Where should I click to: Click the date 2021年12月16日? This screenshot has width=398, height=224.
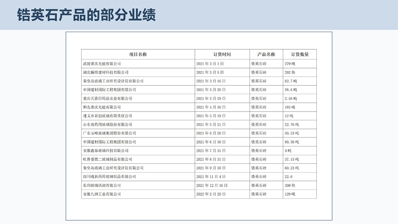[212, 185]
